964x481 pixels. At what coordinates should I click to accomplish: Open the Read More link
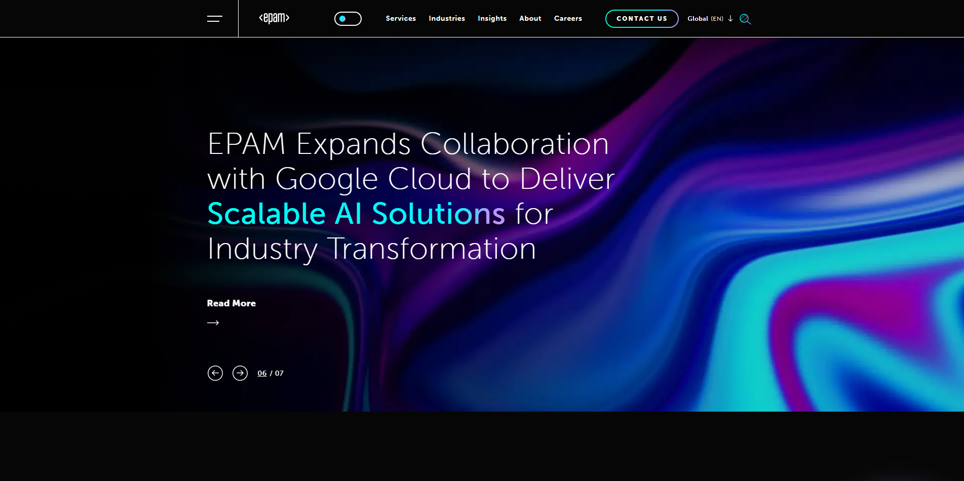(232, 303)
